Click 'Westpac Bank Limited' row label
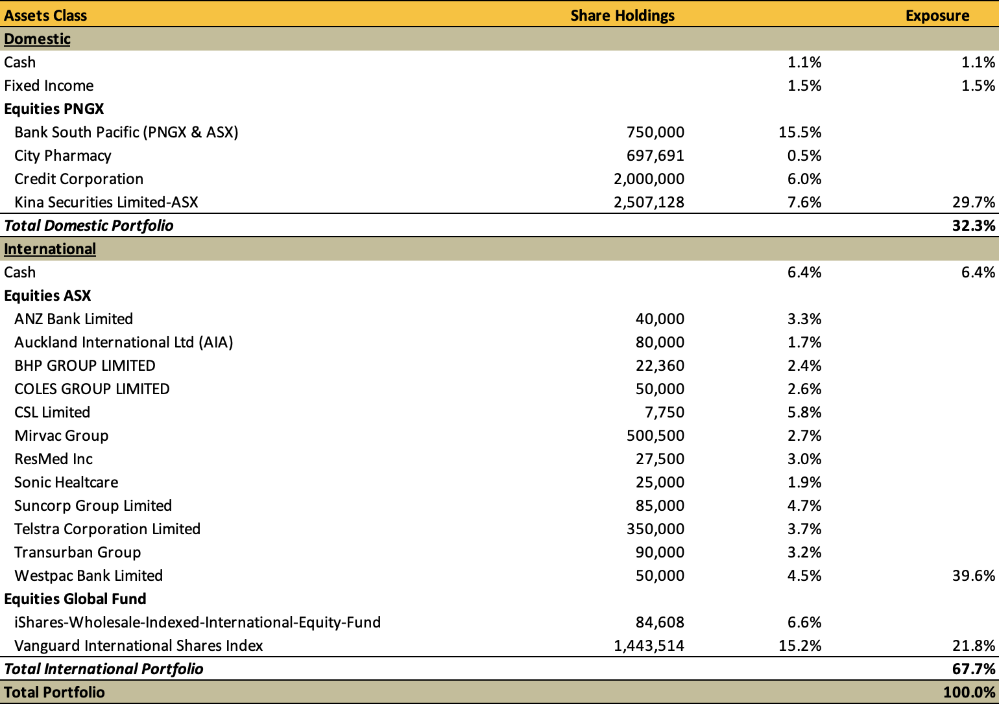The width and height of the screenshot is (999, 704). 89,576
